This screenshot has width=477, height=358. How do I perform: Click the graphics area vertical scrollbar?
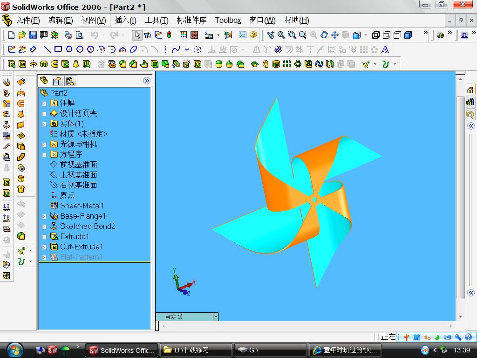460,198
